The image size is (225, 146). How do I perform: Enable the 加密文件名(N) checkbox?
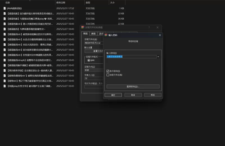click(x=108, y=75)
